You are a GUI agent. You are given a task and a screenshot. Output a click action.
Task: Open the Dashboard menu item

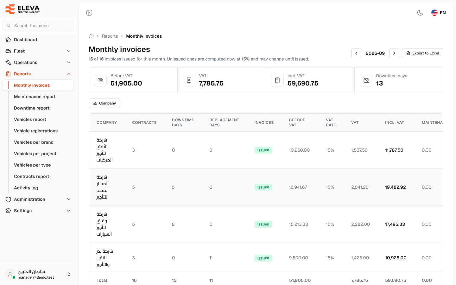click(x=38, y=40)
